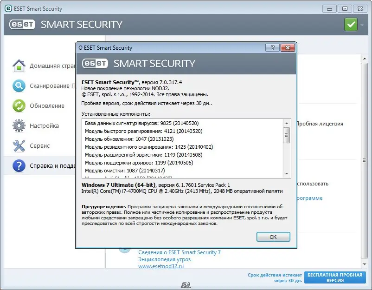Viewport: 372px width, 290px height.
Task: Open the Настройка sidebar section
Action: [x=44, y=125]
